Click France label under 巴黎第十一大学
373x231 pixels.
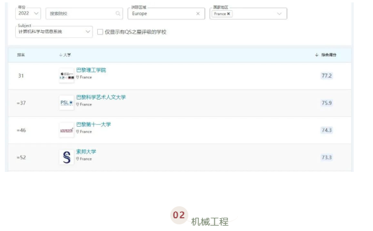[86, 131]
